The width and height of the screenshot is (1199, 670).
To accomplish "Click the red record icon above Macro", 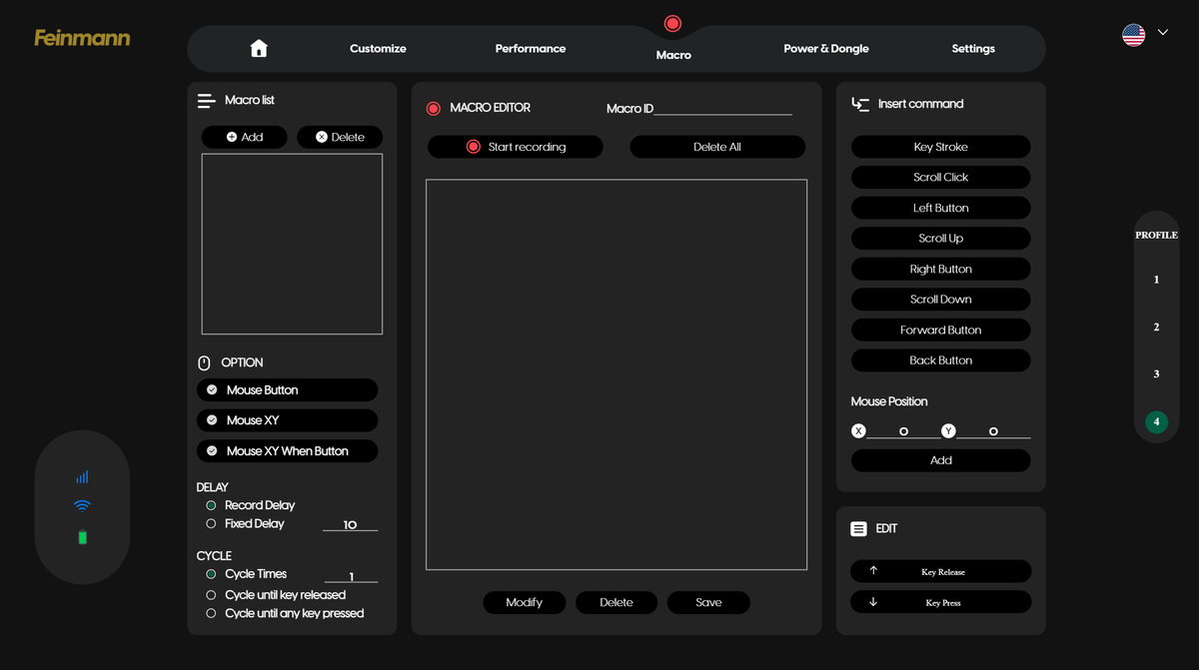I will (672, 23).
